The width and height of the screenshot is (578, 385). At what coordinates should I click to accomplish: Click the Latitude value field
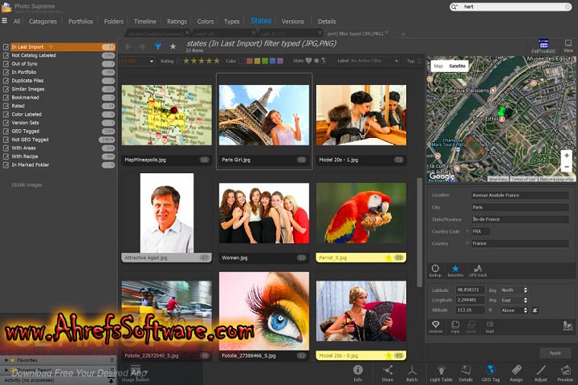pyautogui.click(x=470, y=290)
